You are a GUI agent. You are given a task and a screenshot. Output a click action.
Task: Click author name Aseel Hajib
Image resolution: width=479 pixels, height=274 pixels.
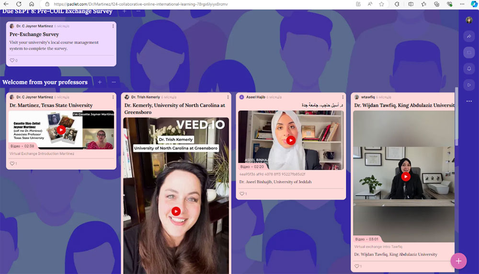255,97
